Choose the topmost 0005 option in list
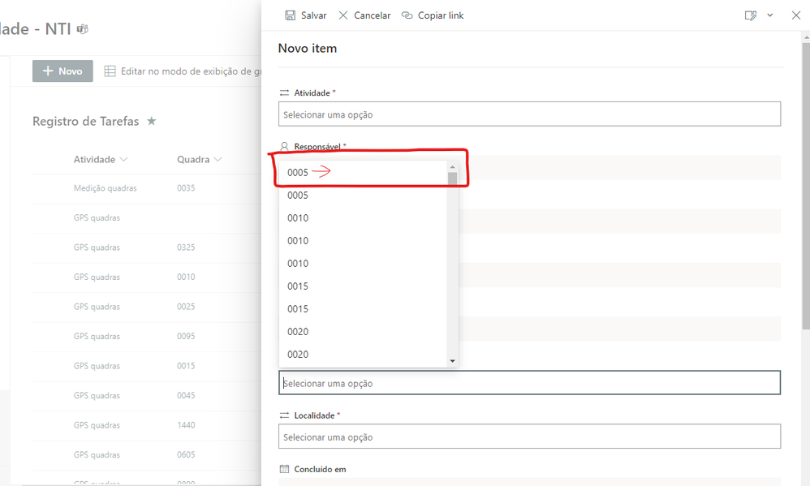Image resolution: width=810 pixels, height=486 pixels. tap(298, 172)
